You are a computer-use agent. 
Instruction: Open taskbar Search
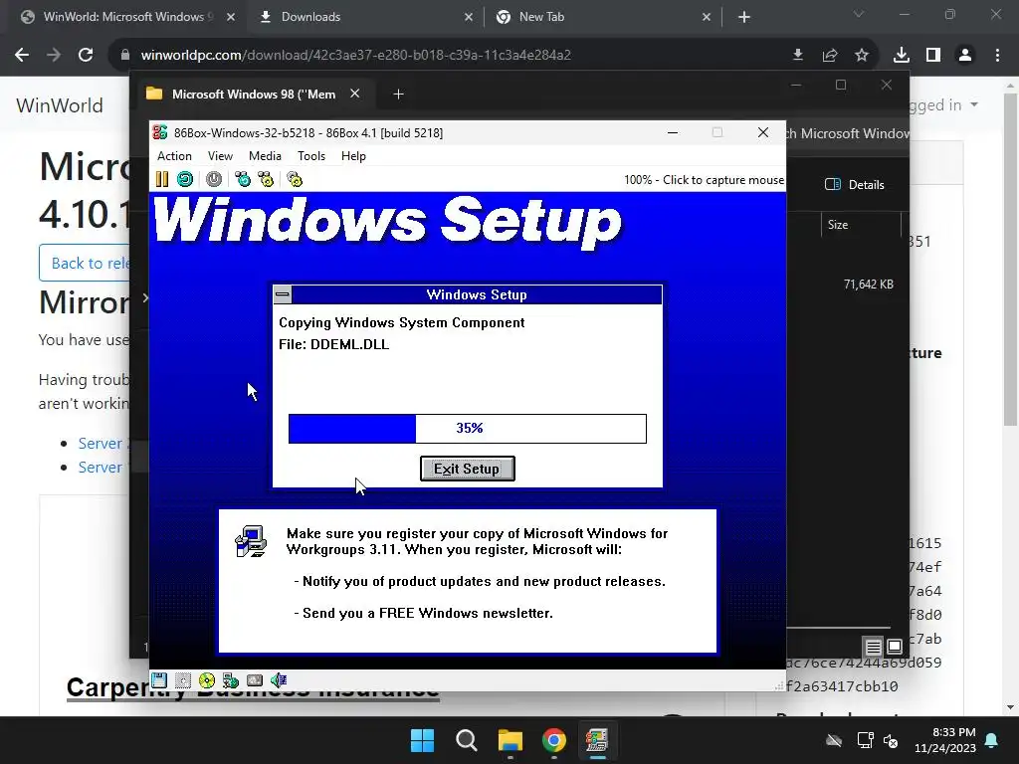point(466,740)
